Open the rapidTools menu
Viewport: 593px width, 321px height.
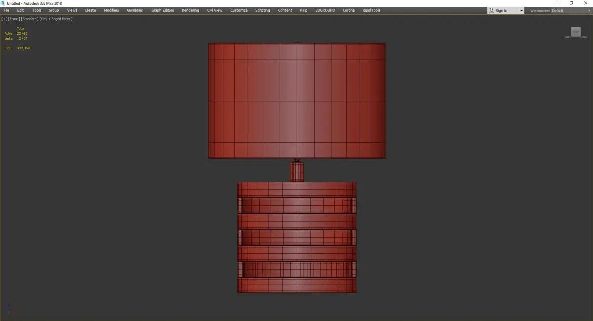point(372,10)
